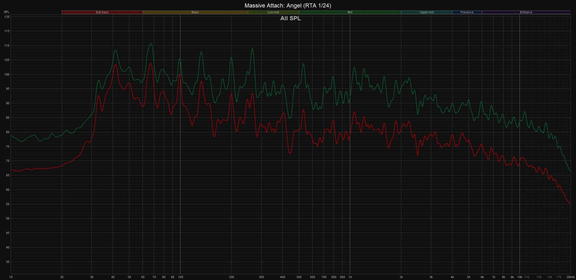Click the green curve's tallest peak
This screenshot has width=576, height=280.
coord(151,44)
